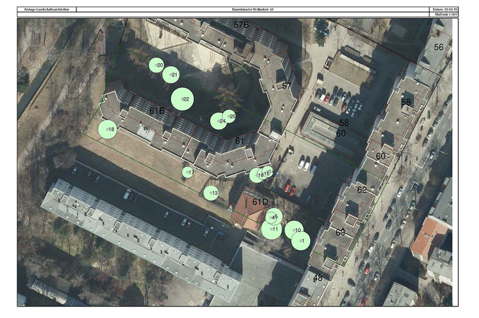The image size is (479, 318).
Task: Select the 61B building label
Action: 158,111
